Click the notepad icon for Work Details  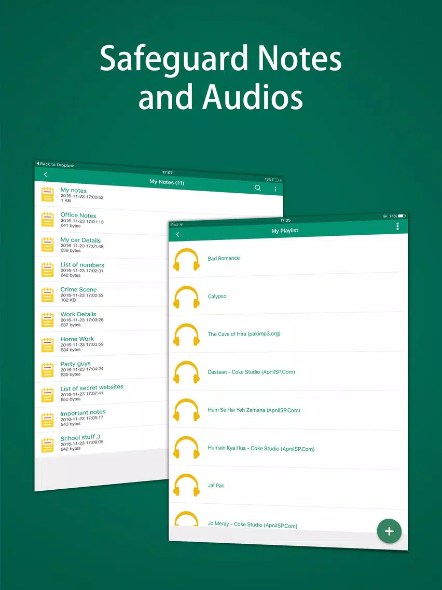47,320
